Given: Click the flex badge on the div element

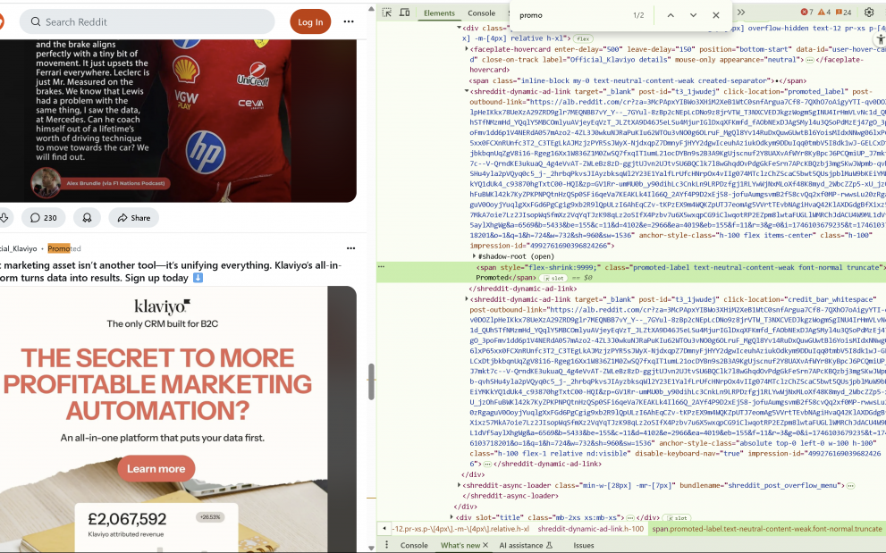Looking at the screenshot, I should point(583,39).
